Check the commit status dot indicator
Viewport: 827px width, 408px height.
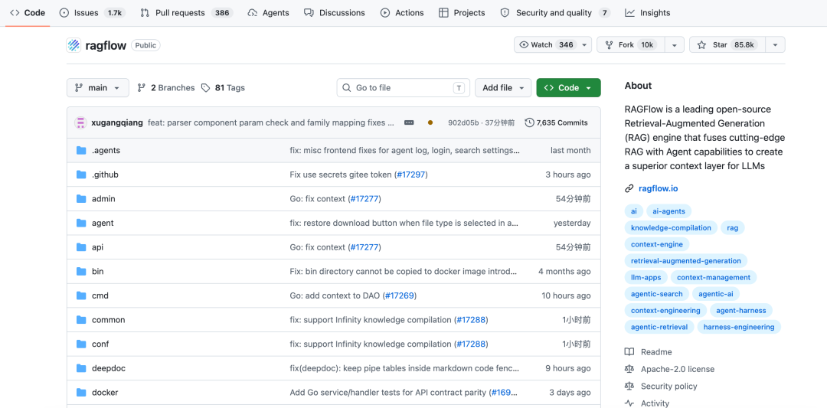point(430,122)
